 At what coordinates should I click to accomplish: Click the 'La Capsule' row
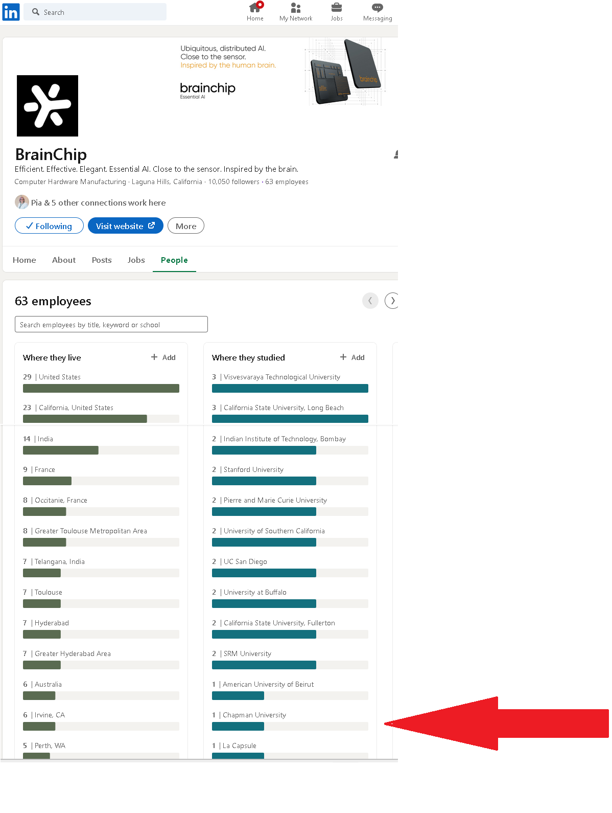[290, 750]
